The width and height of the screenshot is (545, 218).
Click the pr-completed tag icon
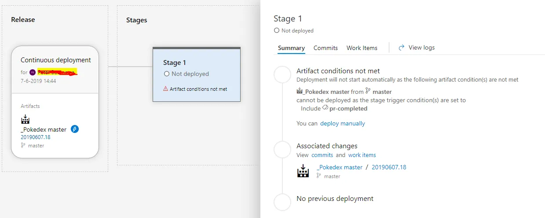(325, 108)
